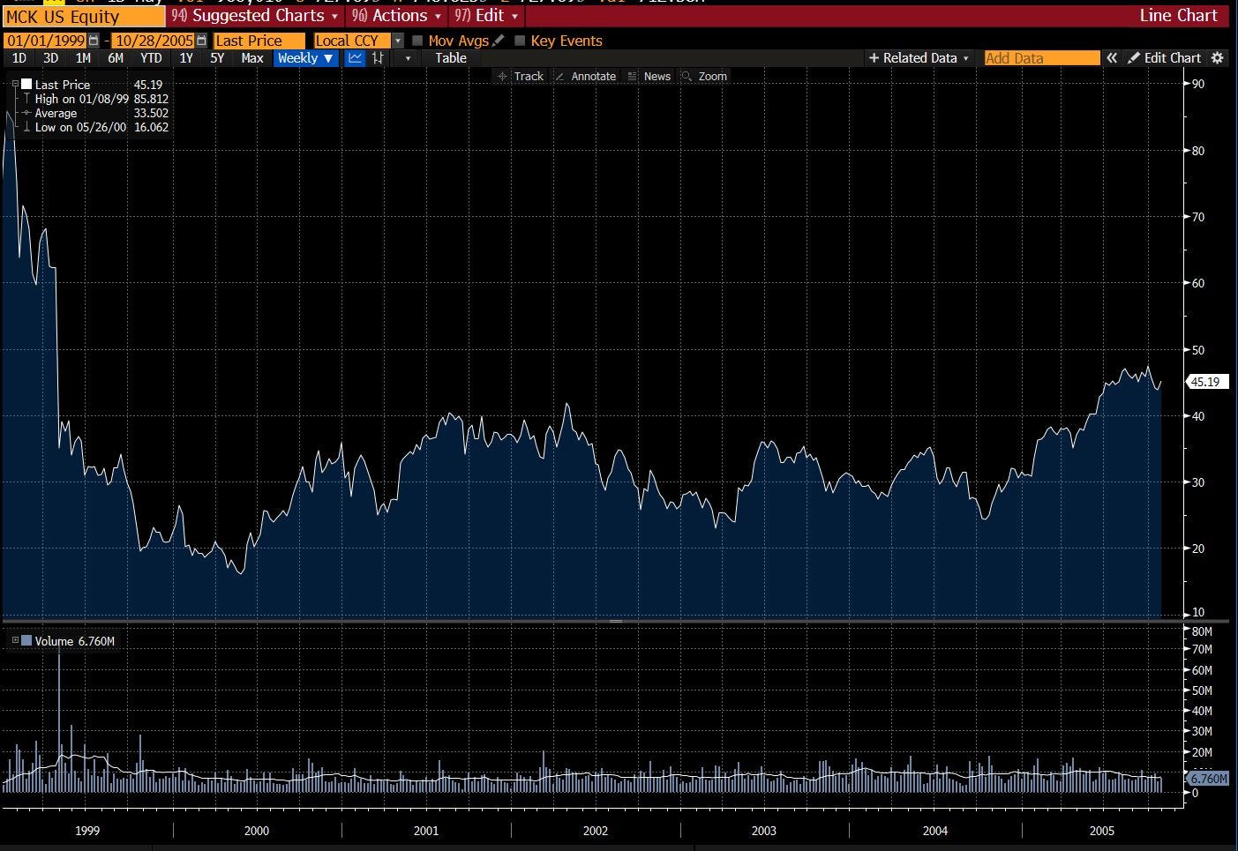
Task: Select the YTD time range
Action: click(x=152, y=58)
